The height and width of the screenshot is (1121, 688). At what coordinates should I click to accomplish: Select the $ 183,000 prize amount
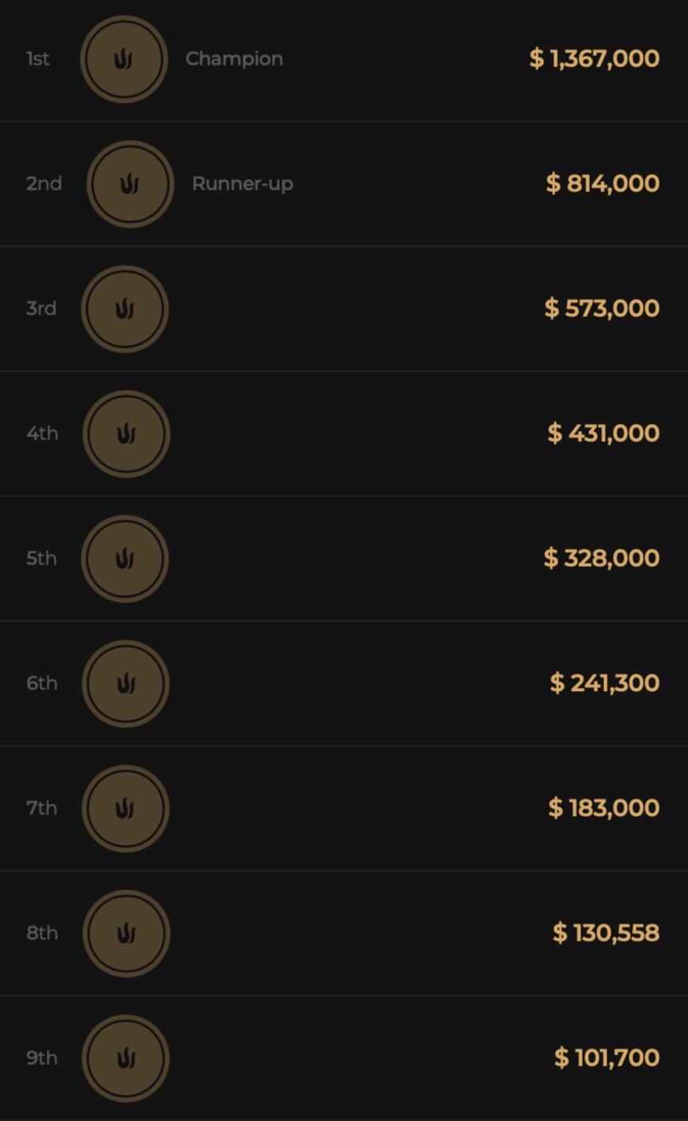[x=603, y=808]
